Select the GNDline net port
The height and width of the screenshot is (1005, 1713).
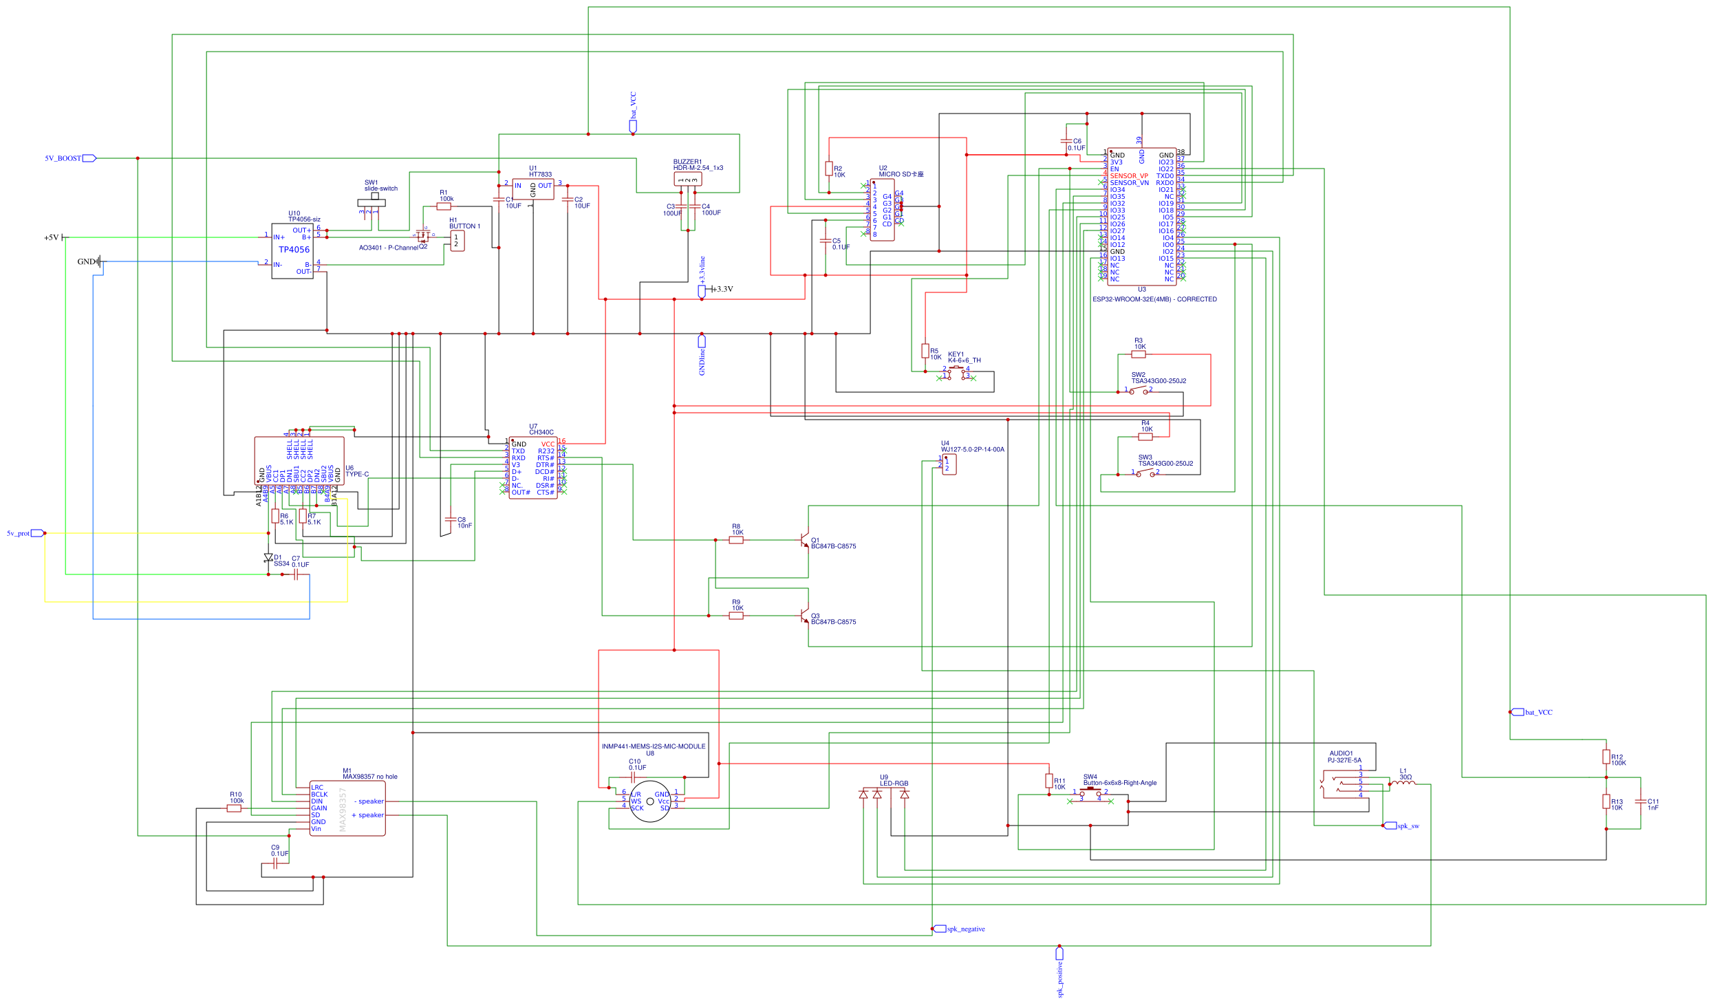pos(702,354)
